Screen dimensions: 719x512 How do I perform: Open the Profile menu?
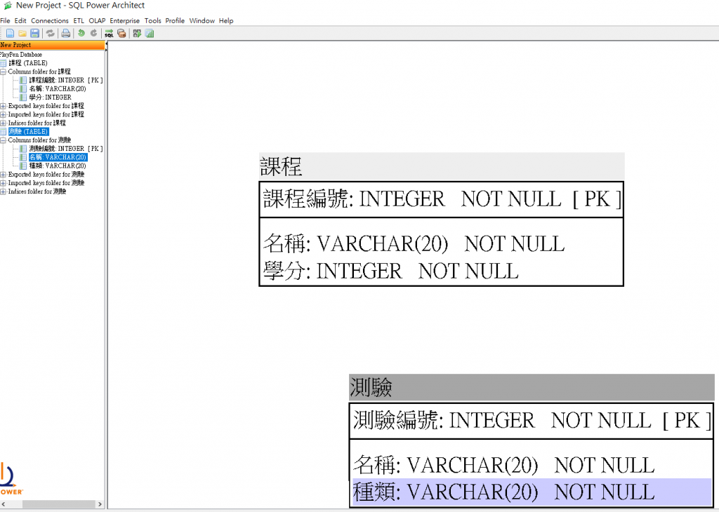tap(175, 20)
